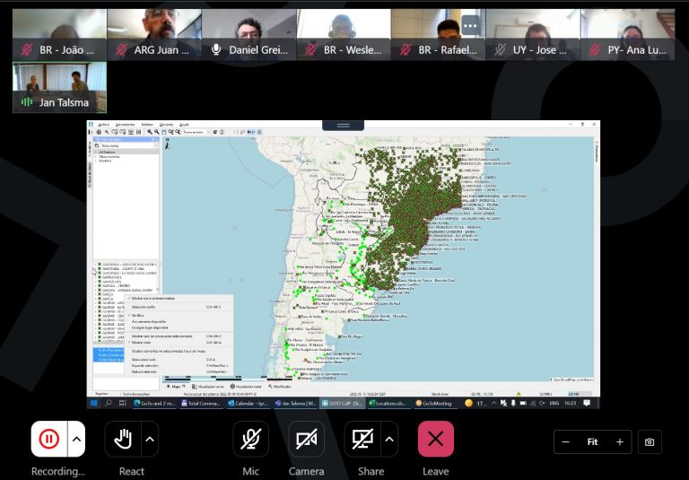Image resolution: width=689 pixels, height=480 pixels.
Task: Set shared screen zoom to Fit
Action: (592, 441)
